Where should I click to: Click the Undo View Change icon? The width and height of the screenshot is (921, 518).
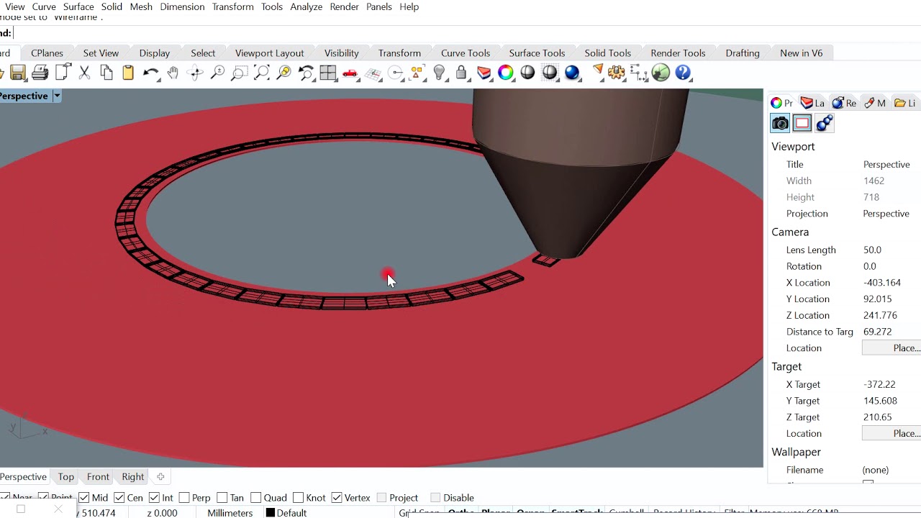pos(306,73)
